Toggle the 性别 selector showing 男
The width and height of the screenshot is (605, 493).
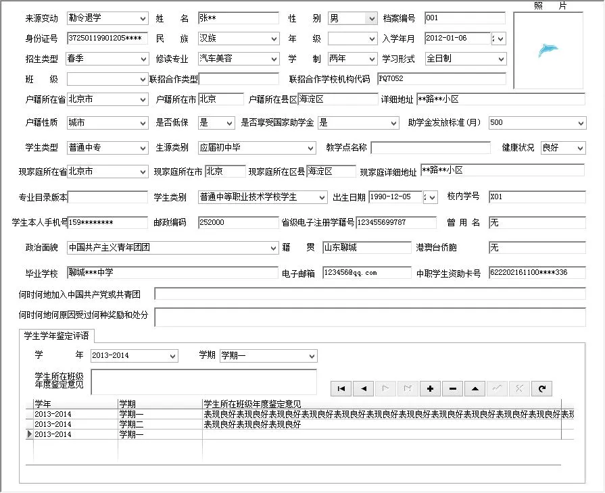pyautogui.click(x=370, y=18)
